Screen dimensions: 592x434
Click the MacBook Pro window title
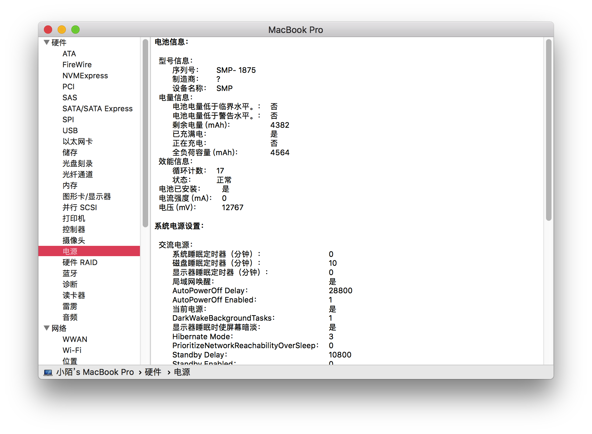pos(296,30)
